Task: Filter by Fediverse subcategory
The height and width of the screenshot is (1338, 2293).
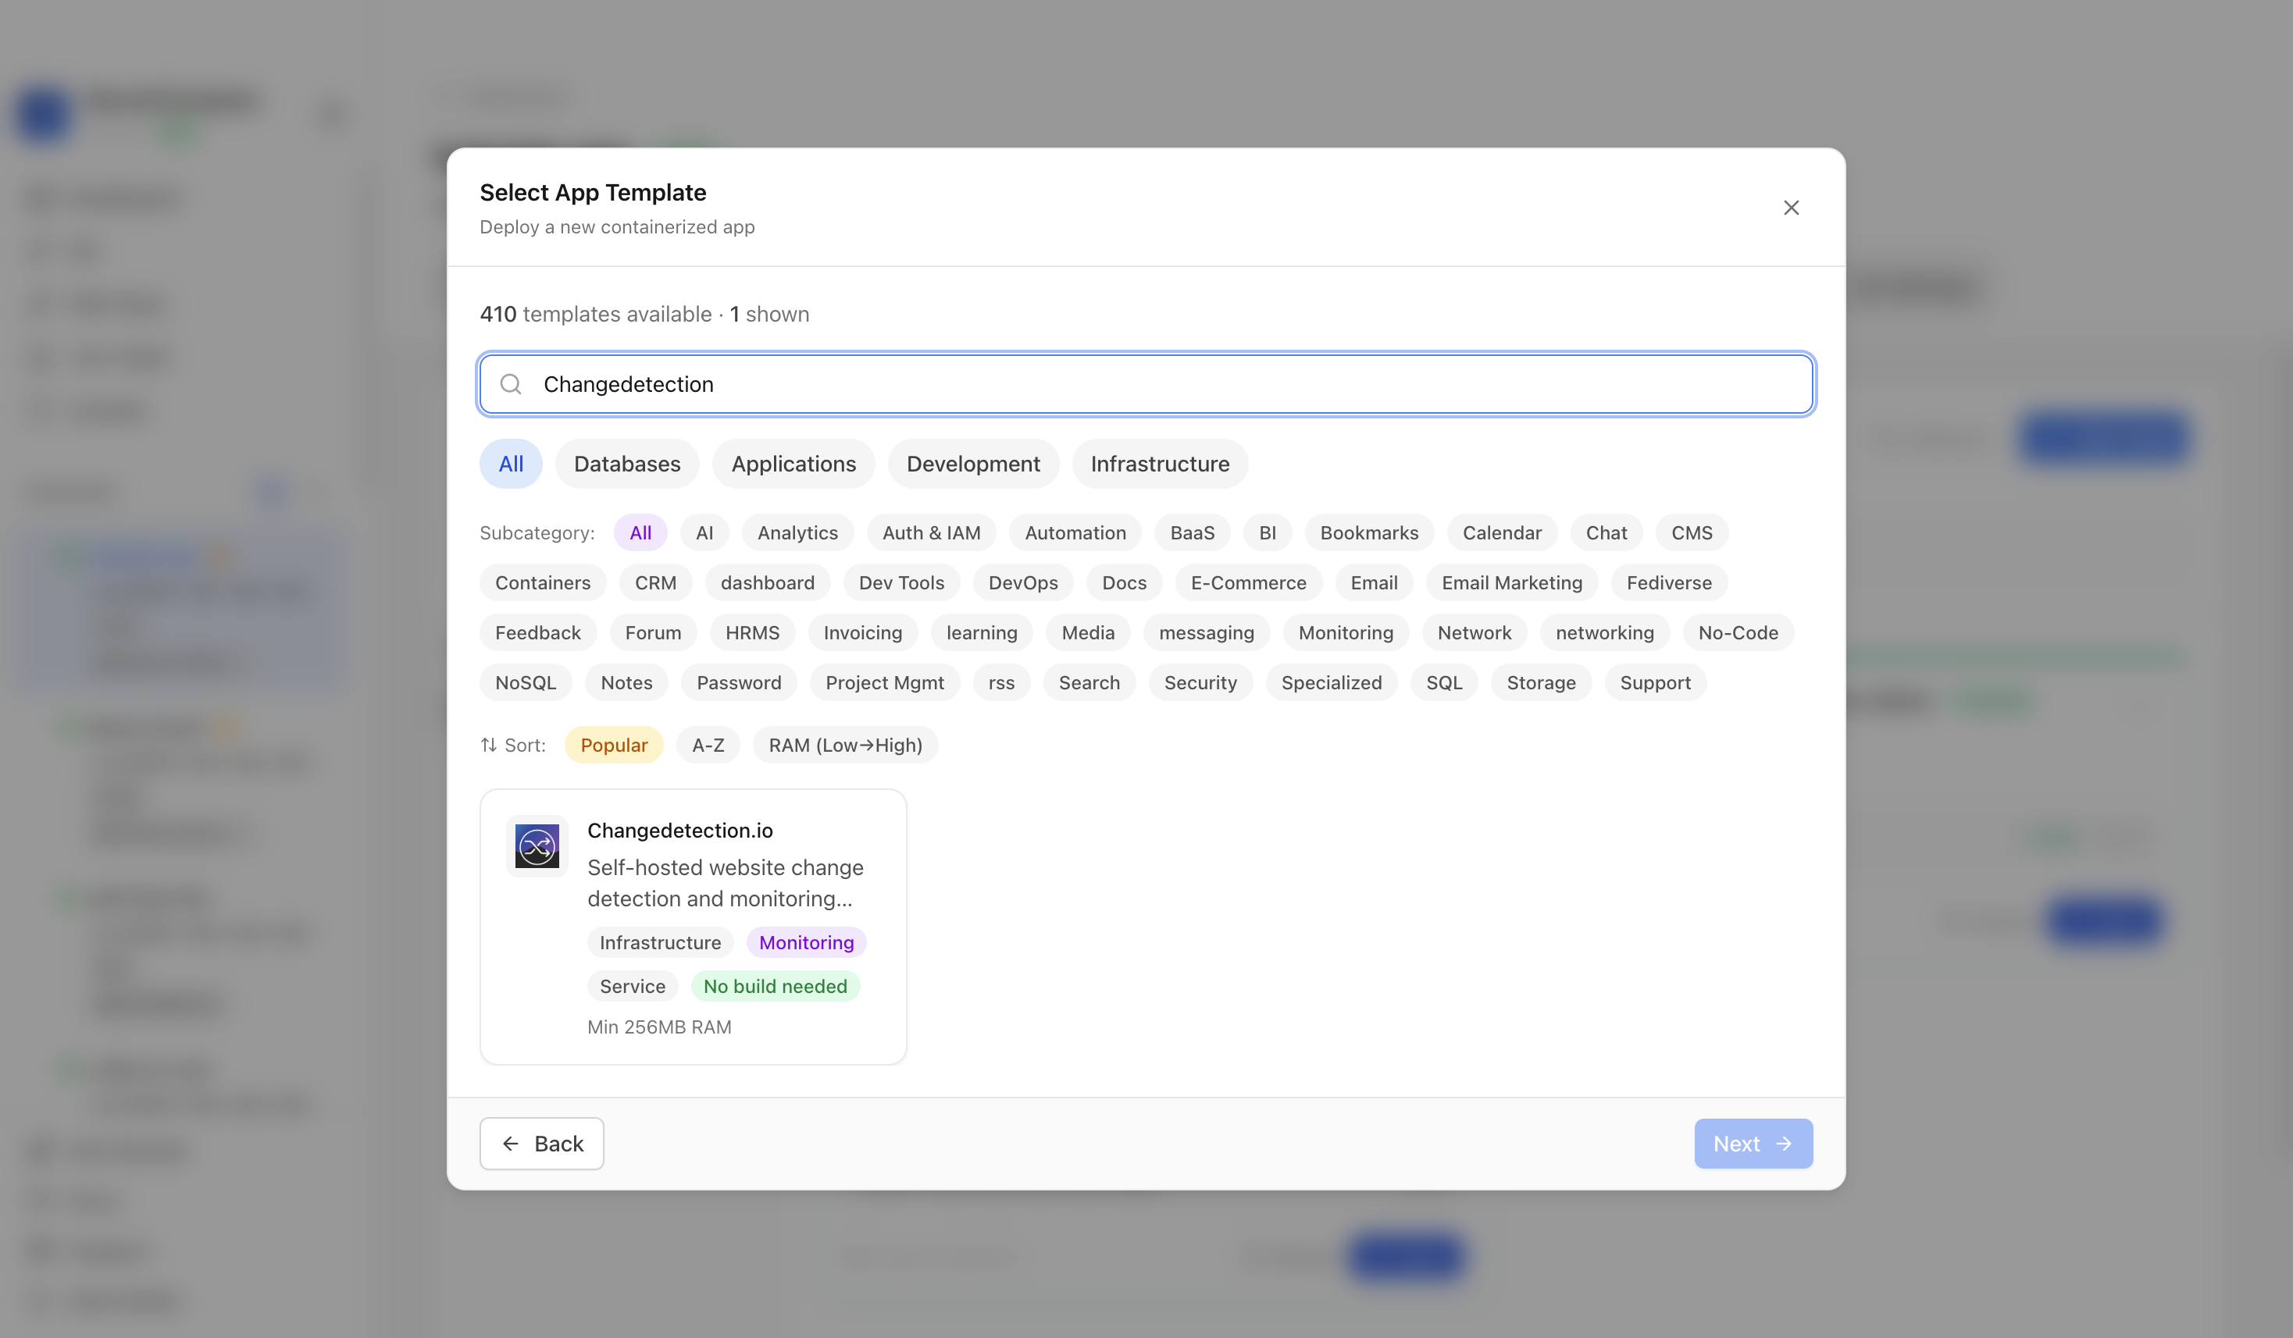Action: [1669, 582]
